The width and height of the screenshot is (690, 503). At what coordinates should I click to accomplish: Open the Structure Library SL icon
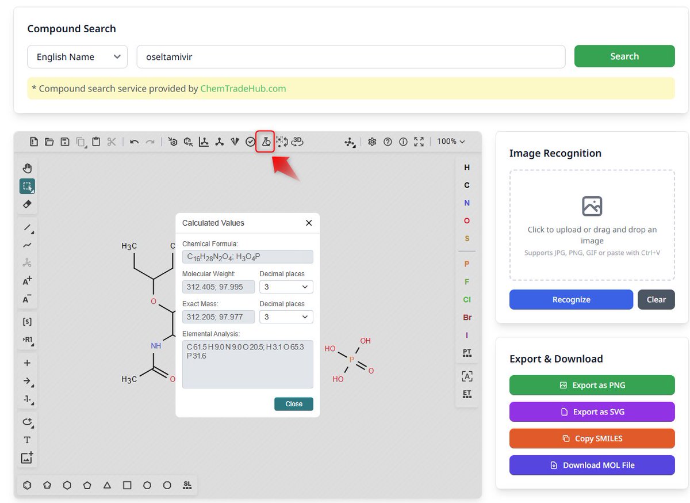pyautogui.click(x=187, y=485)
